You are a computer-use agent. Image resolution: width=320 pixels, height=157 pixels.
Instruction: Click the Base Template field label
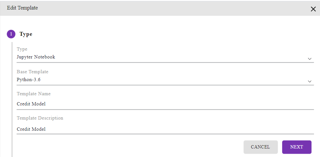point(33,72)
